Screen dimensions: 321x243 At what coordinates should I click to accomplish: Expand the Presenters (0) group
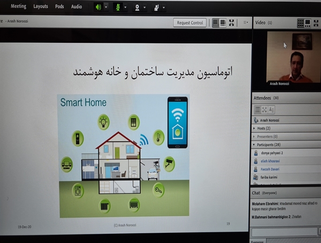pos(254,136)
